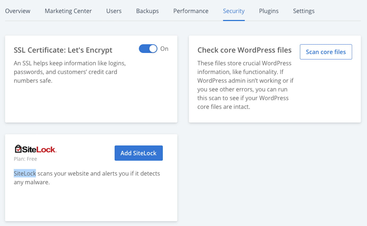Select the Performance tab
367x226 pixels.
click(x=191, y=11)
